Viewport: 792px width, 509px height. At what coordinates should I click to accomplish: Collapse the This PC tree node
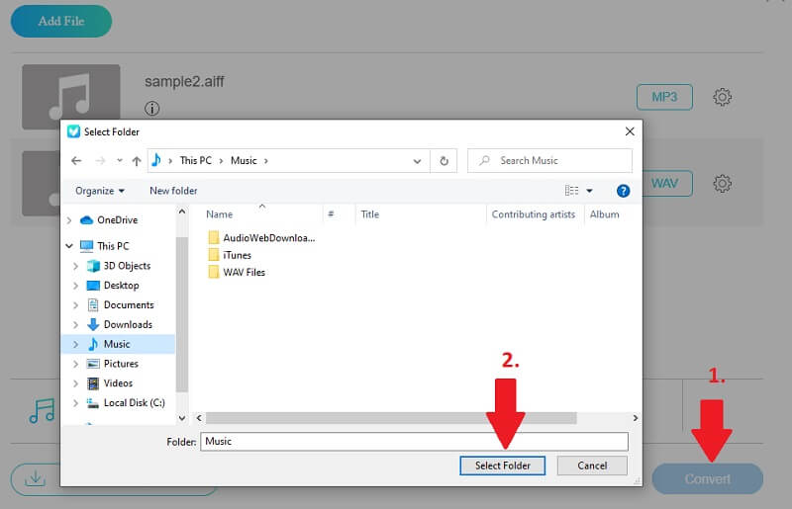click(x=69, y=246)
